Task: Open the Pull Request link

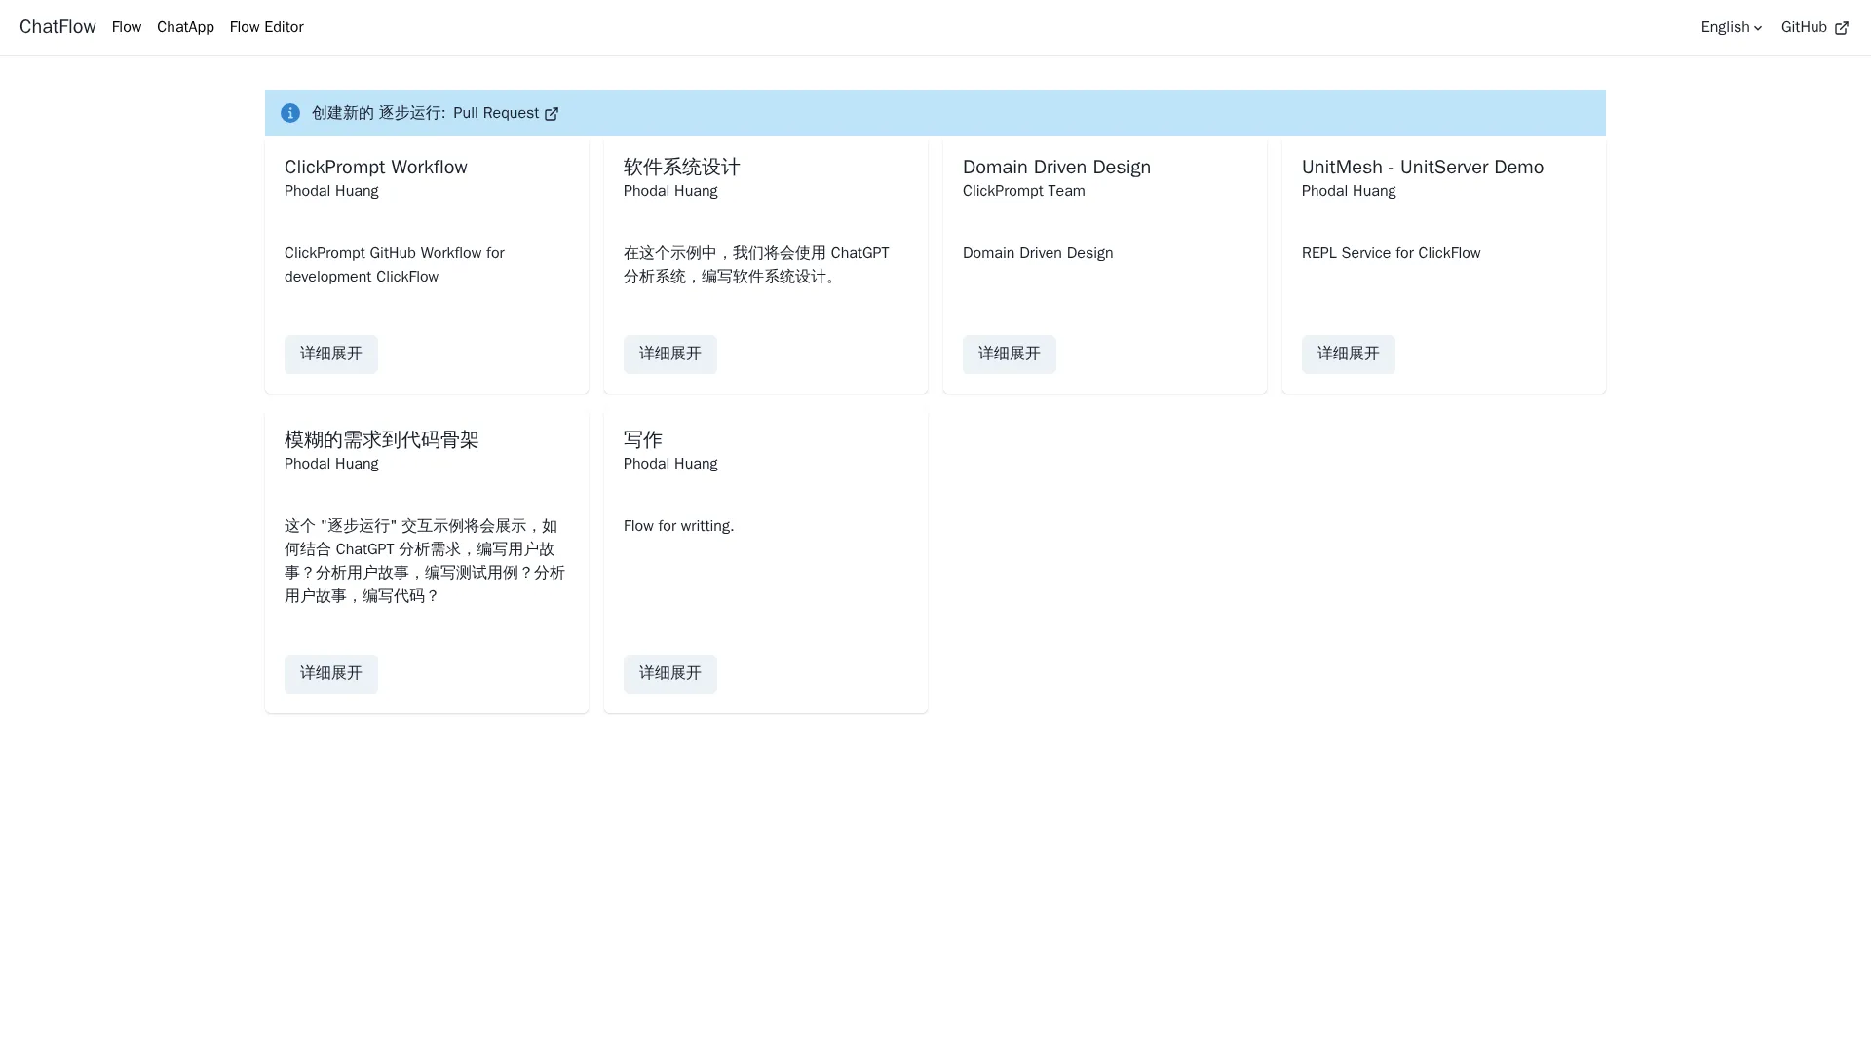Action: [495, 113]
